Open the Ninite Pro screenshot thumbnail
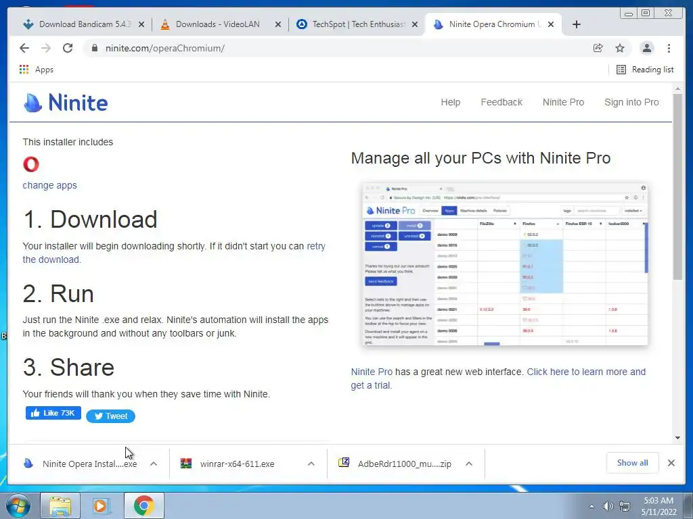693x519 pixels. tap(505, 264)
